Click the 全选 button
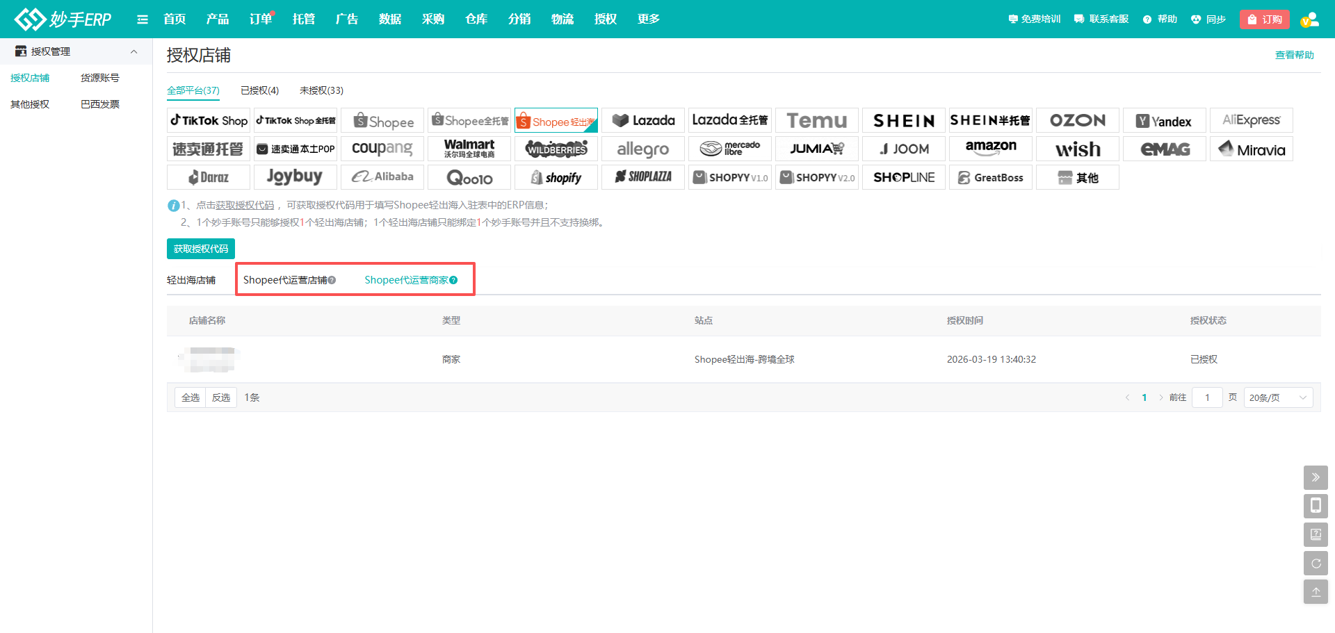The image size is (1335, 633). pos(190,397)
